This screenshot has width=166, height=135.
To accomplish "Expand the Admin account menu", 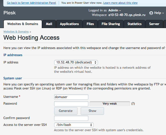I will (114, 10).
